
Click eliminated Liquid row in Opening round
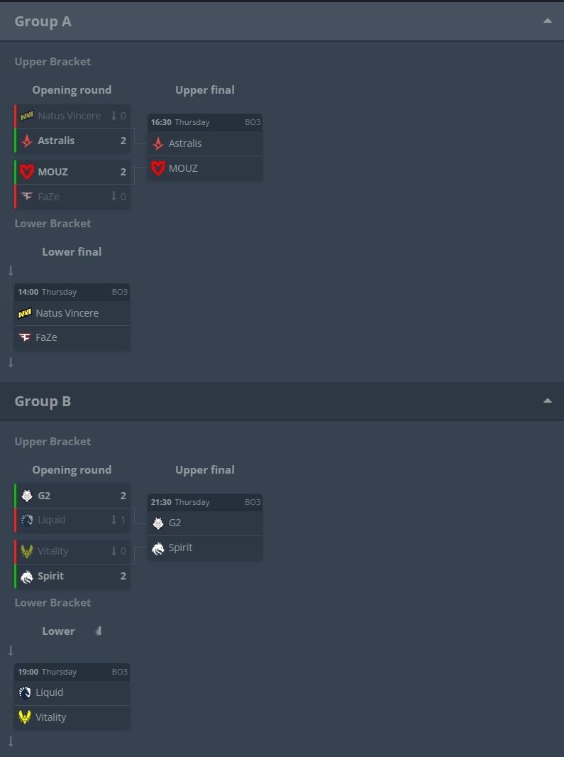72,520
